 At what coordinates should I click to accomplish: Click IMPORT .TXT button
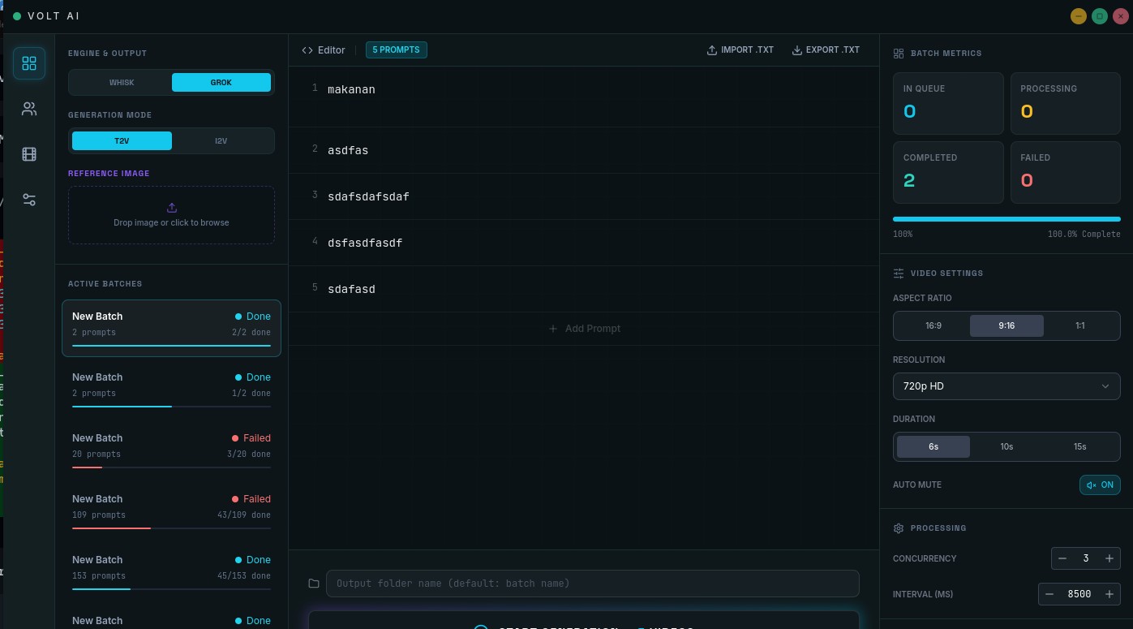click(740, 50)
